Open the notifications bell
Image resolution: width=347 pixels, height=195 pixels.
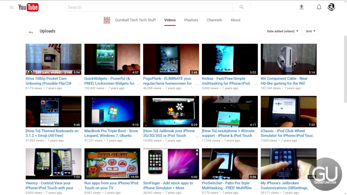319,7
